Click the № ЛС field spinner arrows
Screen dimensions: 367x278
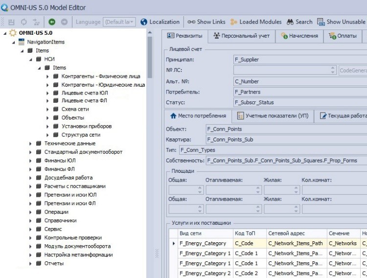click(333, 70)
